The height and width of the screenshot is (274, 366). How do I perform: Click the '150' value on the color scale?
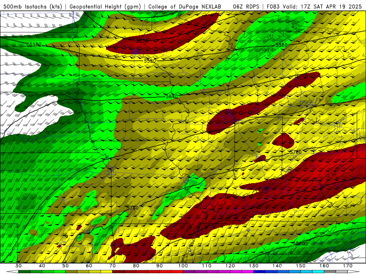pos(301,266)
